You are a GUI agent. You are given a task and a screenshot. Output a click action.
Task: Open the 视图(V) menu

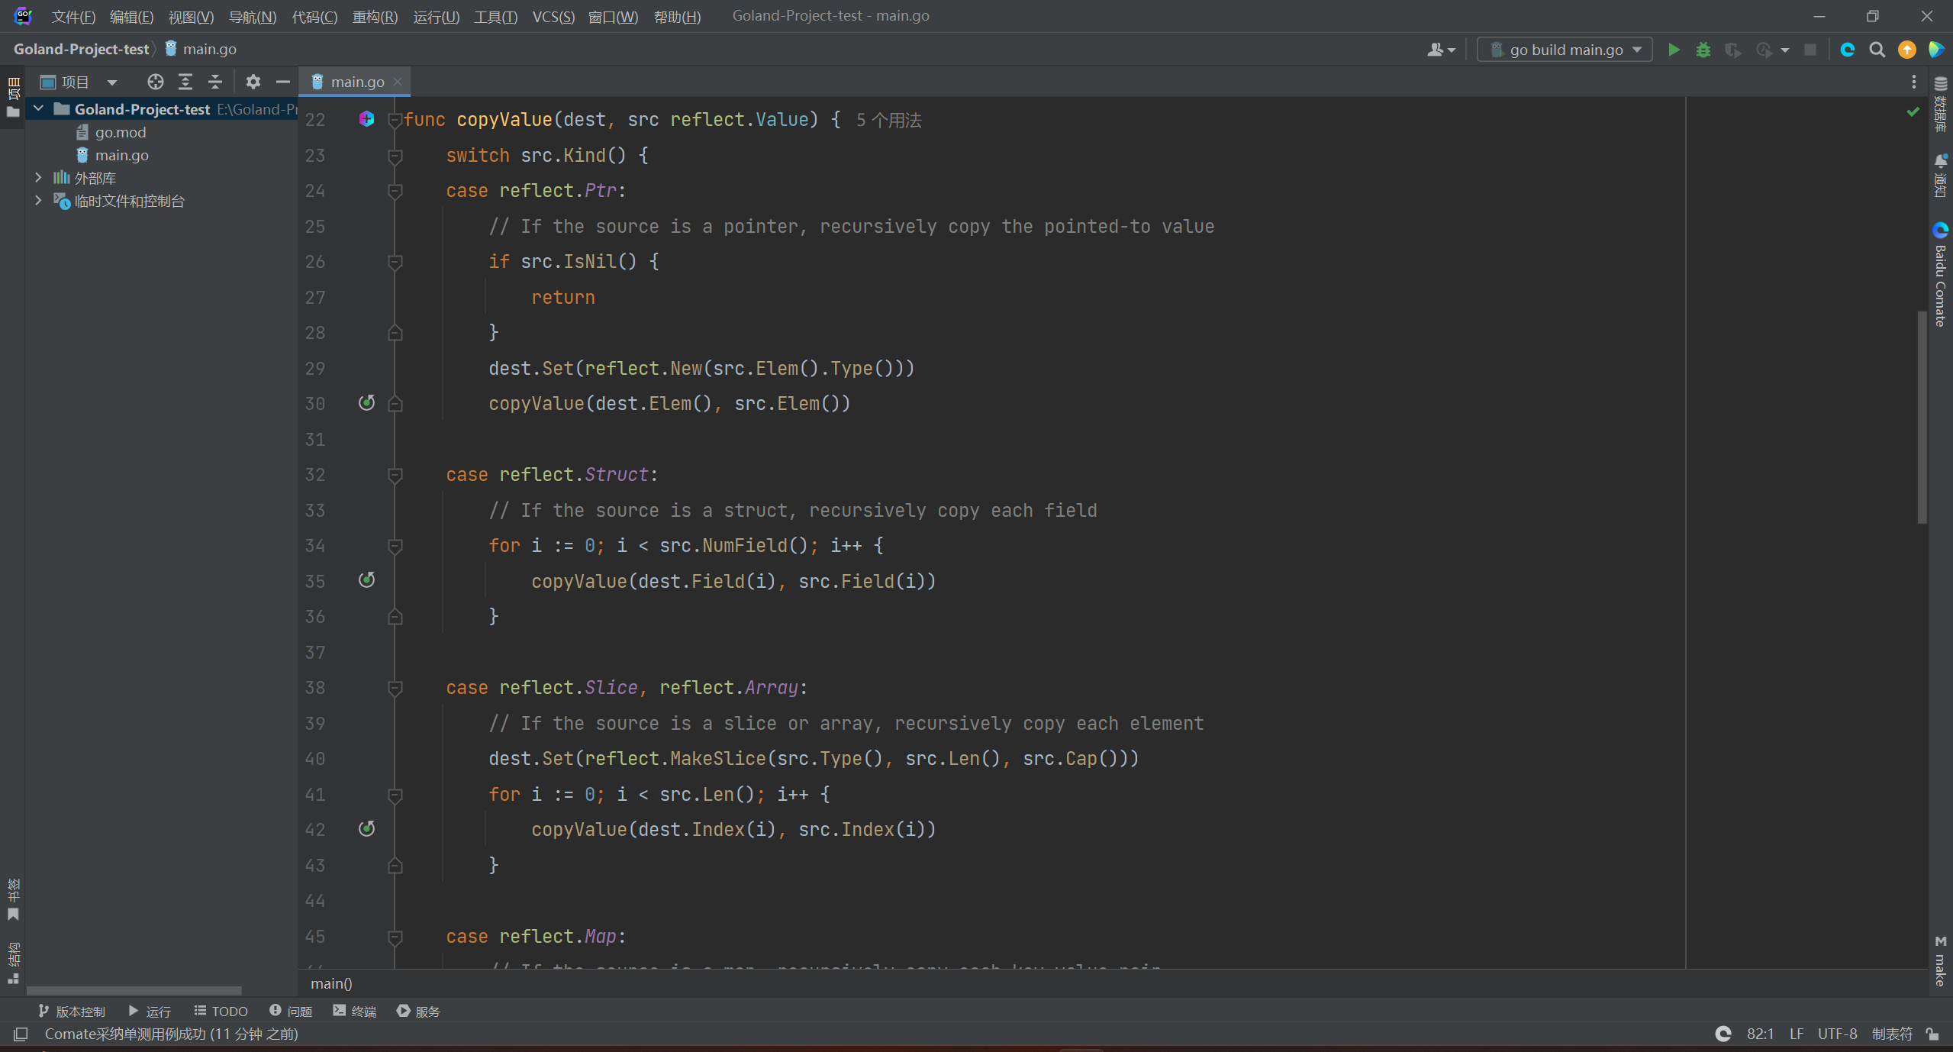[191, 17]
